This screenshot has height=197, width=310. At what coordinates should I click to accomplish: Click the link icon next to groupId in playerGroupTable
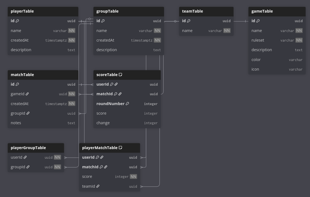(28, 167)
